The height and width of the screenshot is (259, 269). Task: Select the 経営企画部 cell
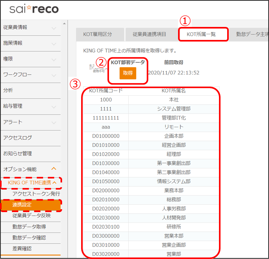tap(174, 145)
